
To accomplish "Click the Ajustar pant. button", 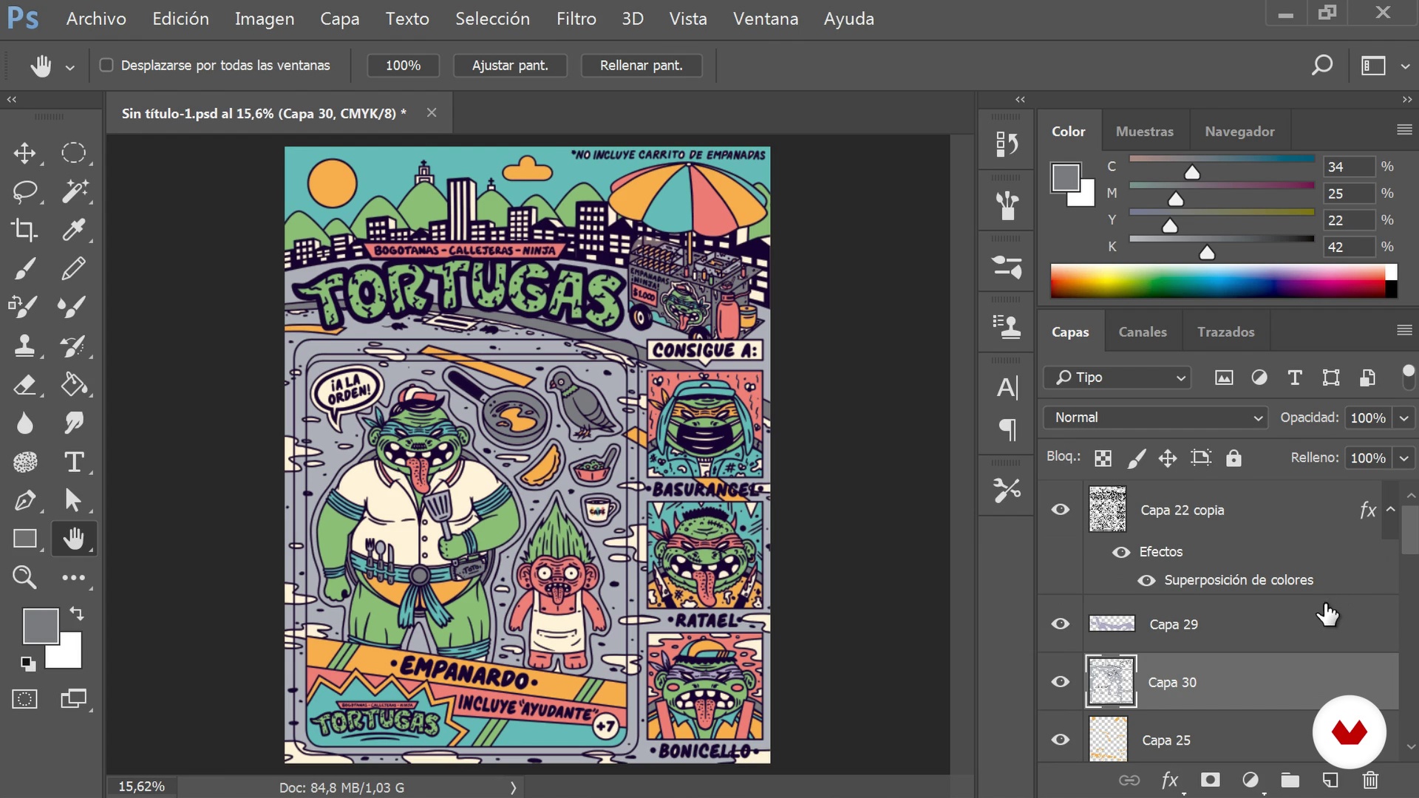I will [x=510, y=65].
